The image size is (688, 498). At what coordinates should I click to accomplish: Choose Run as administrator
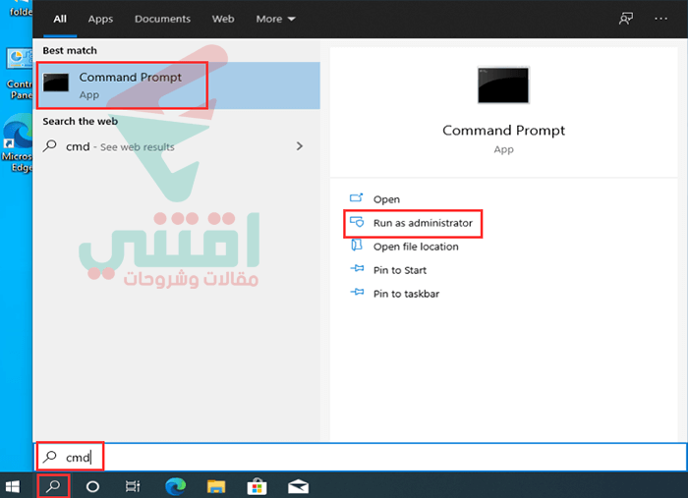point(423,223)
